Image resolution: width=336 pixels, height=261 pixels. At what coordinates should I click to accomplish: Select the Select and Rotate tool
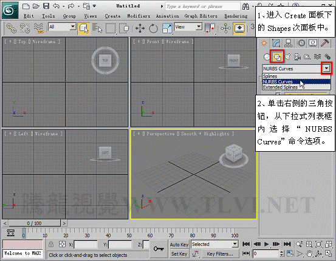153,29
